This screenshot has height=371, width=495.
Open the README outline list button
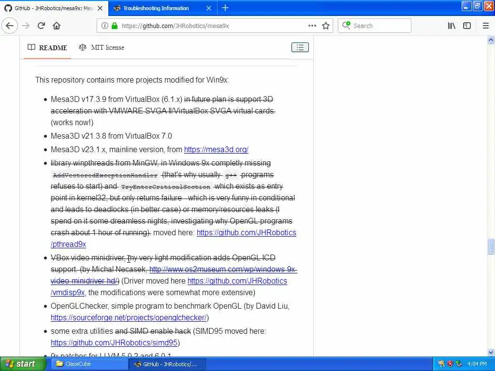point(300,47)
